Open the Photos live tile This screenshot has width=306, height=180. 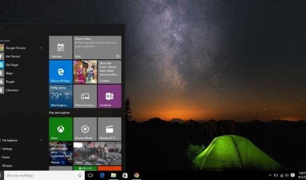coord(85,72)
